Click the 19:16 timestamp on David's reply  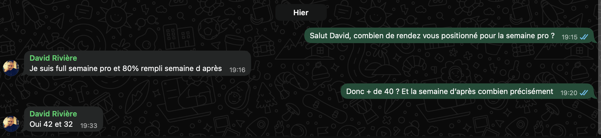pos(237,70)
